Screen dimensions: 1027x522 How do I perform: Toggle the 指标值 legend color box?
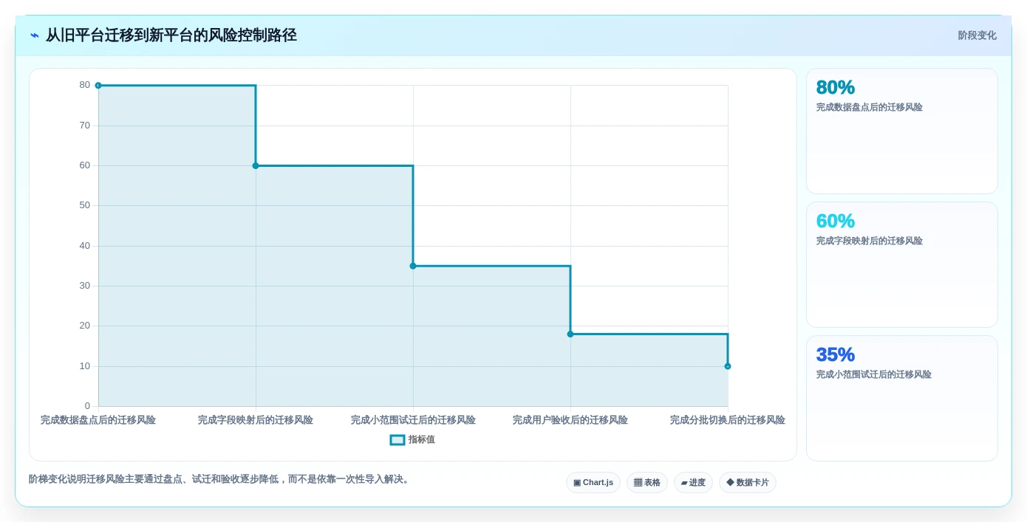(x=398, y=440)
